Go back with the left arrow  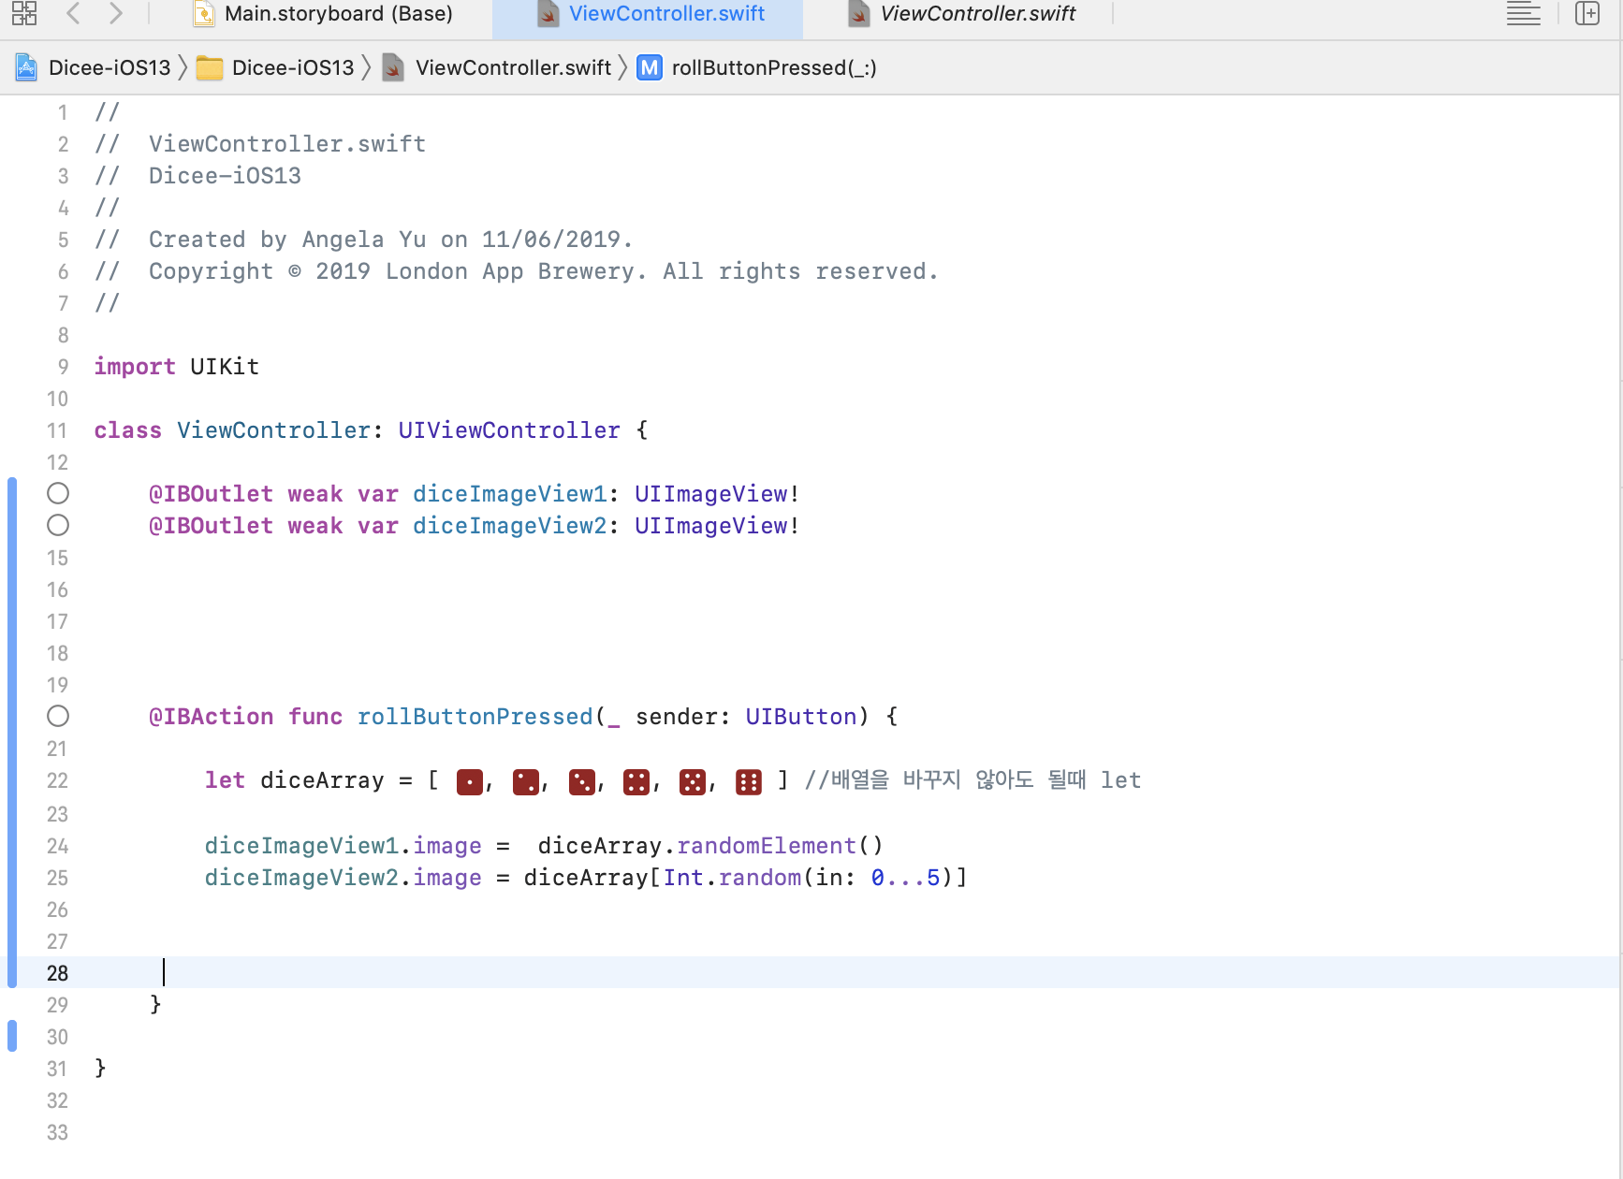tap(74, 13)
